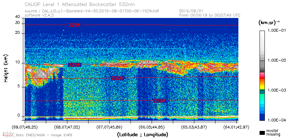
Task: Click the colorbar unit label '(km.sr)-1'
Action: [x=269, y=23]
